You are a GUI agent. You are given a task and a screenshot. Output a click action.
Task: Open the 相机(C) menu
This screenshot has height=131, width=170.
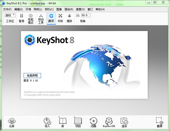(49, 9)
